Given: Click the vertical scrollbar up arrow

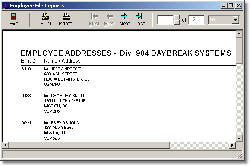Looking at the screenshot, I should coord(239,34).
